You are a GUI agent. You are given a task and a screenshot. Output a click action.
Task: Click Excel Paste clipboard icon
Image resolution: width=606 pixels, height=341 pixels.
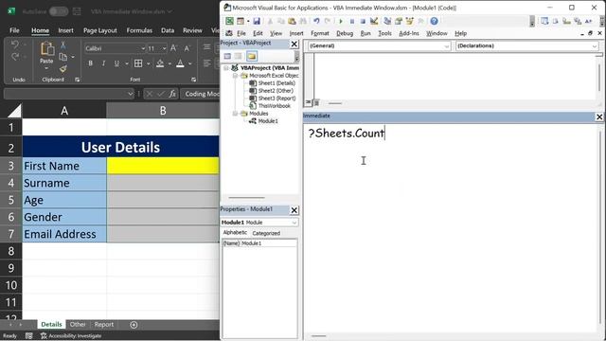coord(47,49)
